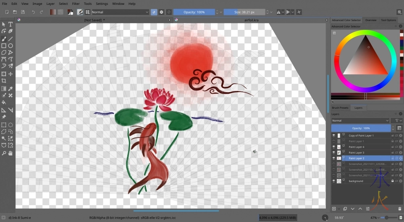Open the Filter menu
Image resolution: width=404 pixels, height=222 pixels.
pyautogui.click(x=76, y=4)
